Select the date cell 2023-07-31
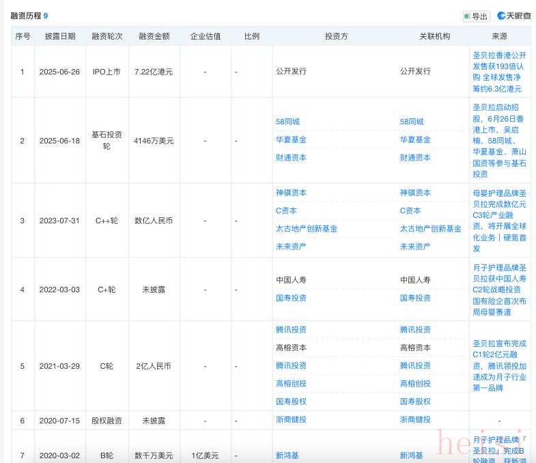536x463 pixels. pyautogui.click(x=59, y=221)
